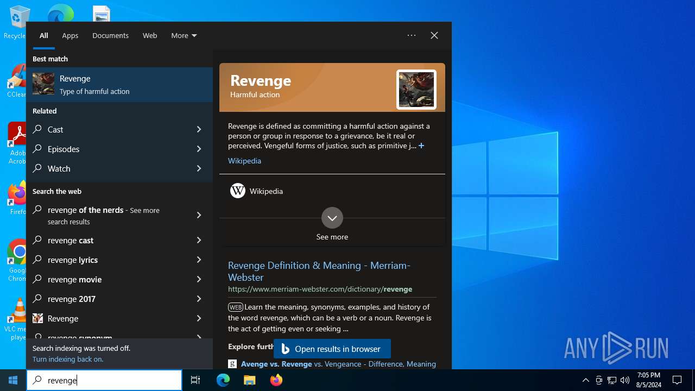Switch to the Documents search tab
Screen dimensions: 695x391
click(x=110, y=35)
